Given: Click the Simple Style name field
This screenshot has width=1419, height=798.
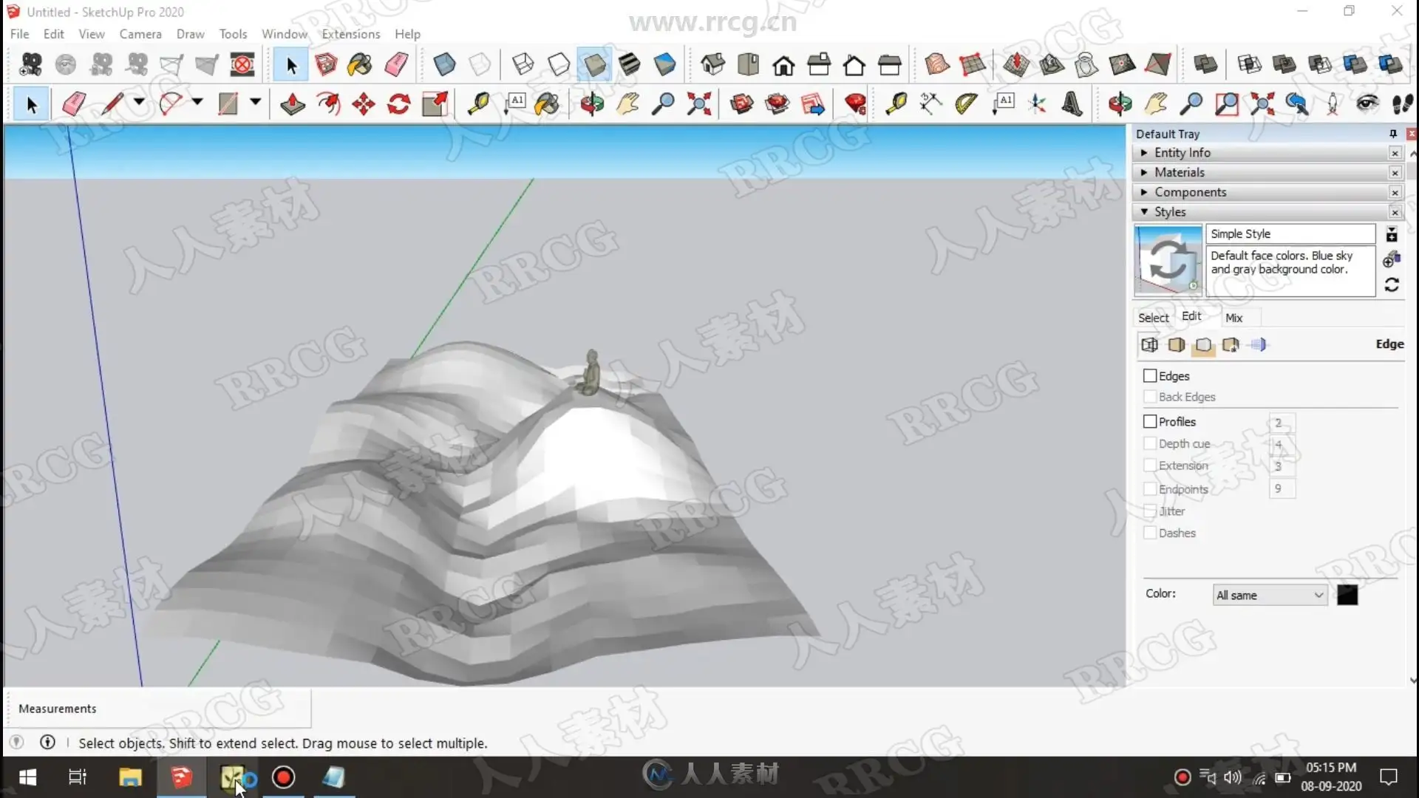Looking at the screenshot, I should coord(1290,234).
